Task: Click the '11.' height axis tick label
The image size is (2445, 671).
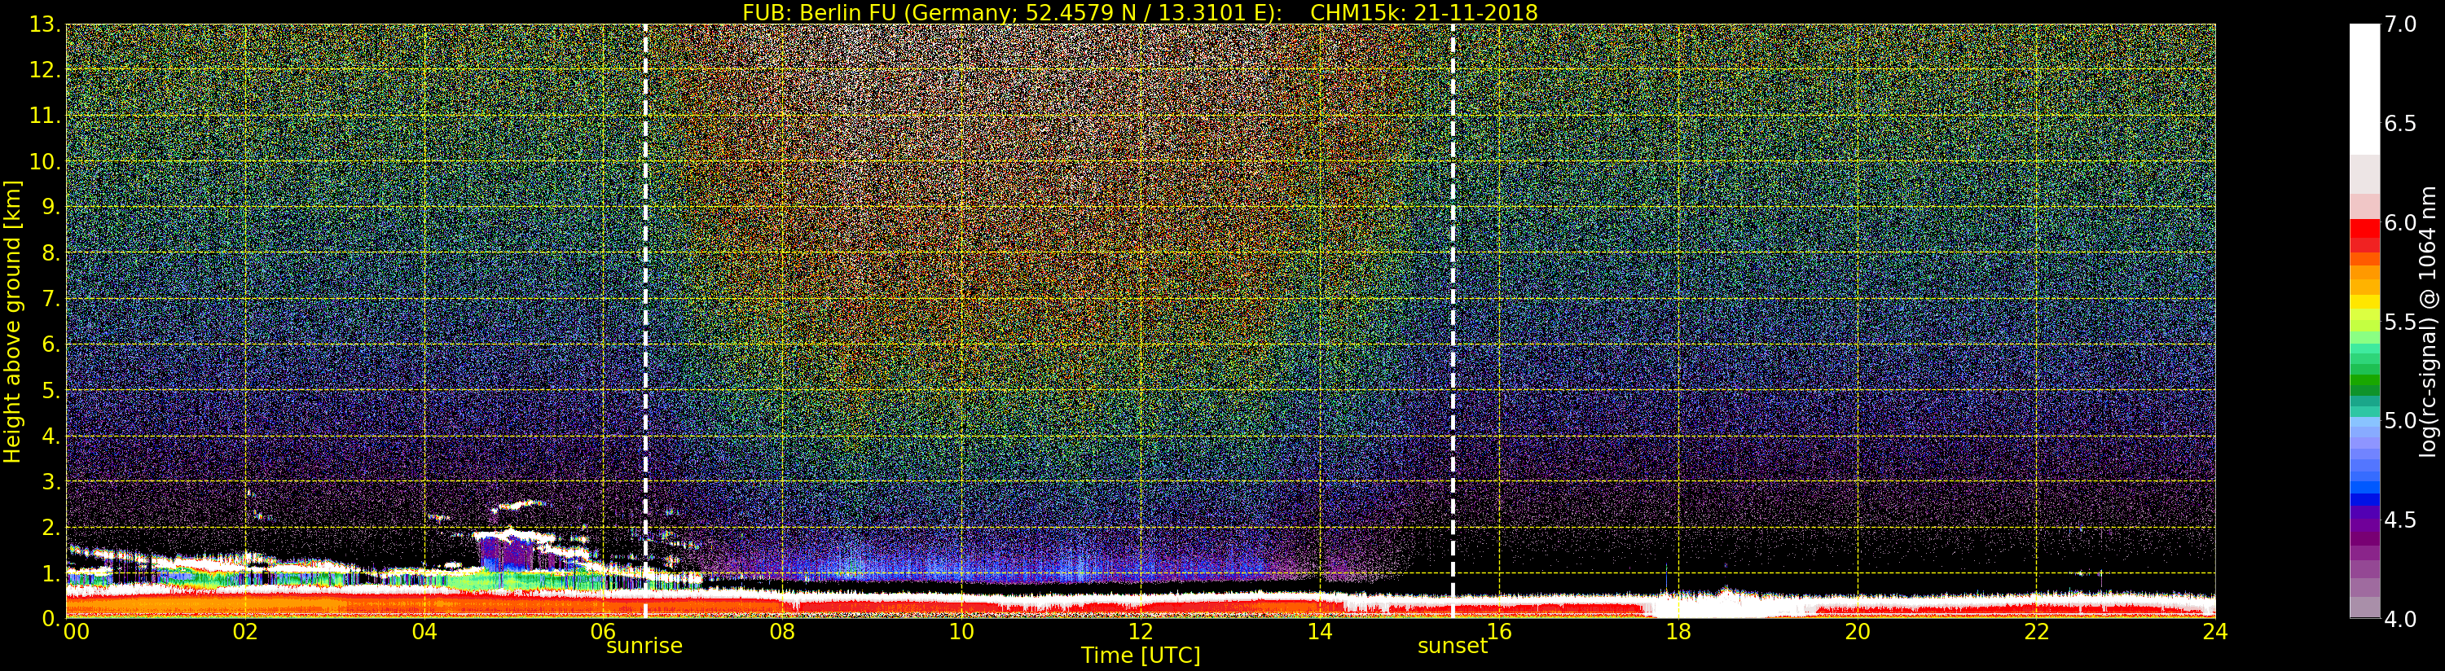Action: [45, 116]
